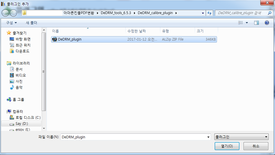Image resolution: width=275 pixels, height=155 pixels.
Task: Change view with the view icon button
Action: coord(240,23)
